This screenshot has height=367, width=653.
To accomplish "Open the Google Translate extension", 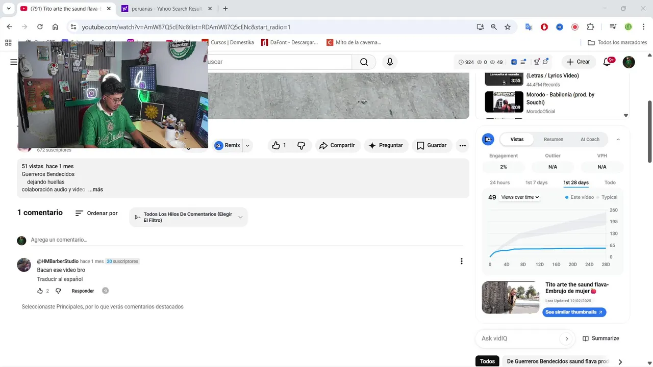I will [x=529, y=27].
